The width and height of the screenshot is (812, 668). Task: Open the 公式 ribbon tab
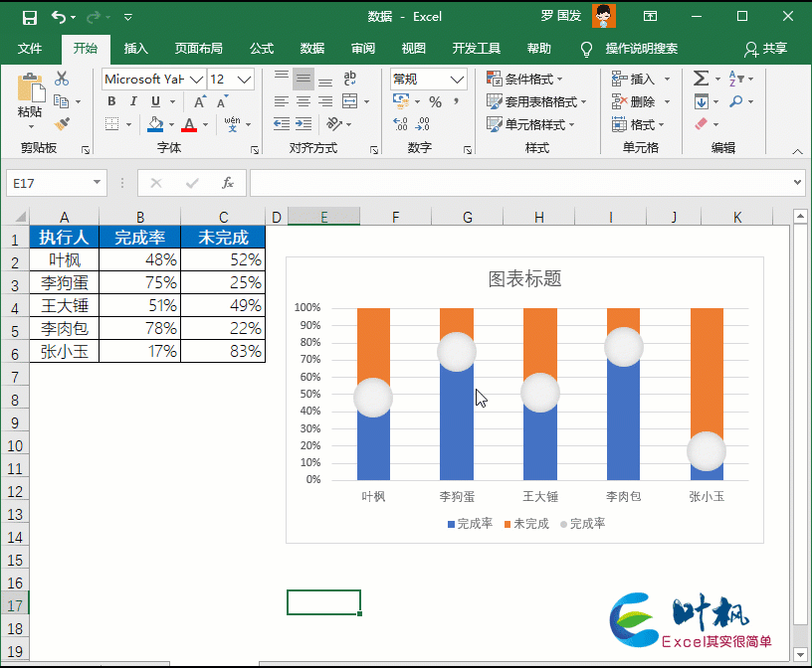tap(262, 47)
